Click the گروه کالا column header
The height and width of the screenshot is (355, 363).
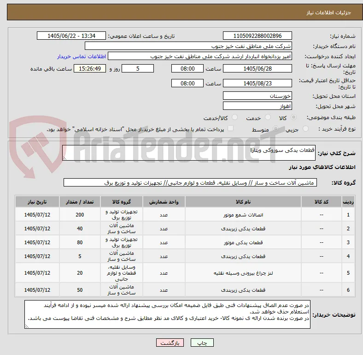point(122,202)
